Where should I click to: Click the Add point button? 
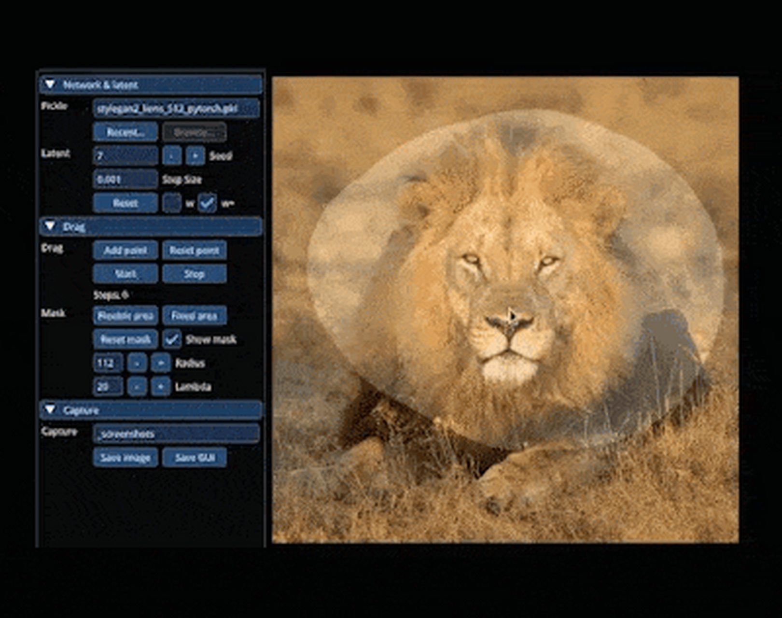click(125, 250)
